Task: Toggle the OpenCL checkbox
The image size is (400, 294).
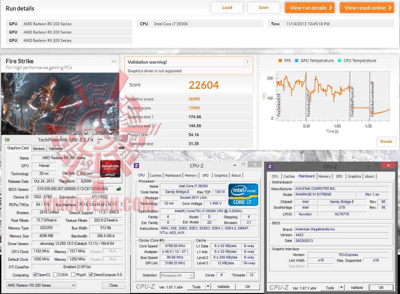Action: click(35, 275)
